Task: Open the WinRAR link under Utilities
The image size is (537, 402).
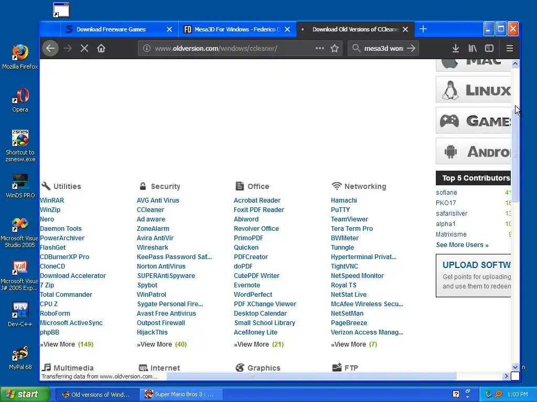Action: click(52, 200)
